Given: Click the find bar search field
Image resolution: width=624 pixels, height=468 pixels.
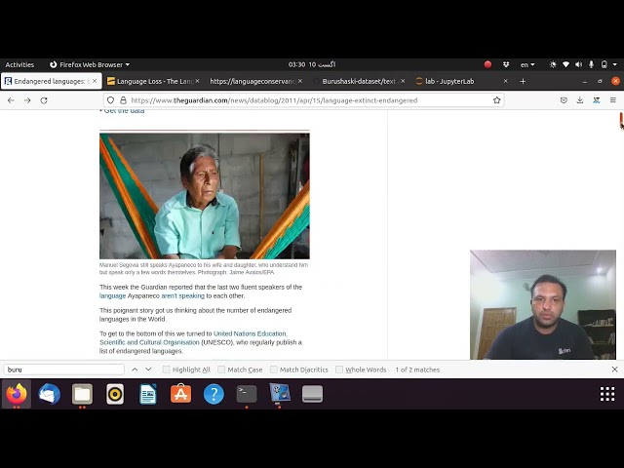Looking at the screenshot, I should 64,370.
